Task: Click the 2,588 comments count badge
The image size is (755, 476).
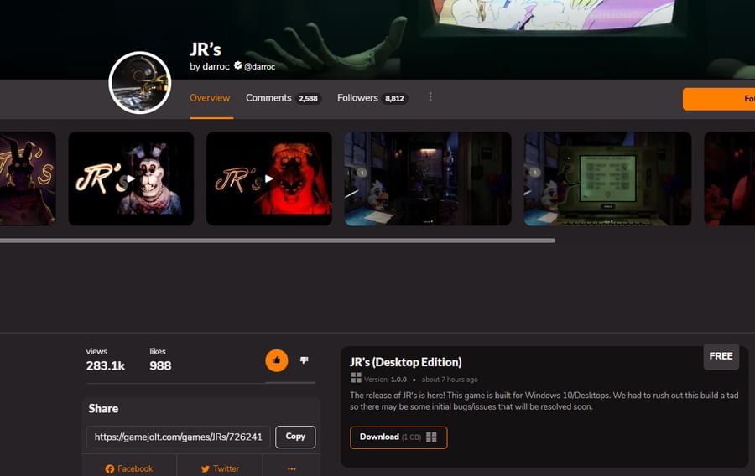Action: [x=308, y=99]
